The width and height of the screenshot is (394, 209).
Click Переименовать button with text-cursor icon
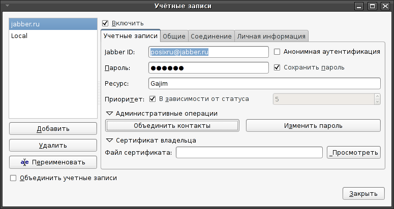53,162
